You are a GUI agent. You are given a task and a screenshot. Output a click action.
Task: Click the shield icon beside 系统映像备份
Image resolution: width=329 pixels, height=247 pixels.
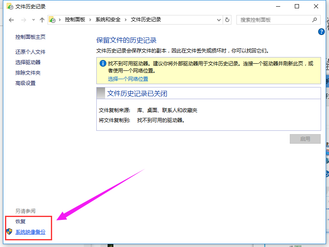[x=9, y=232]
